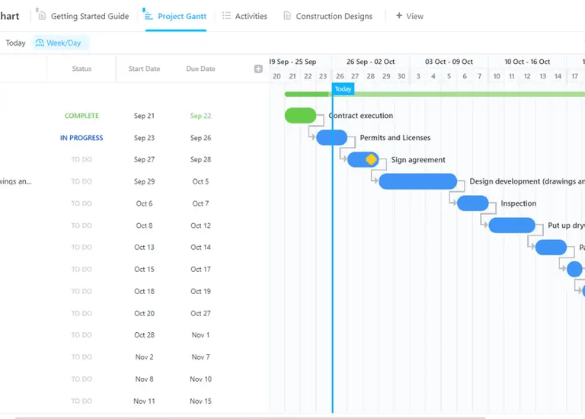Click the Activities list icon
The width and height of the screenshot is (585, 419).
(x=226, y=16)
